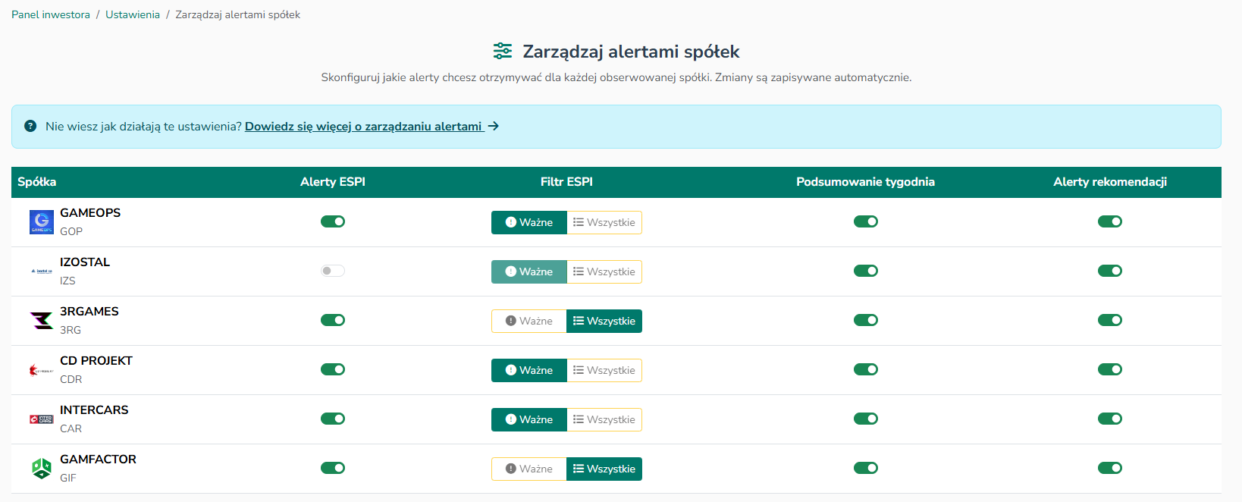The height and width of the screenshot is (502, 1242).
Task: Click the sliders icon beside page title
Action: (503, 51)
